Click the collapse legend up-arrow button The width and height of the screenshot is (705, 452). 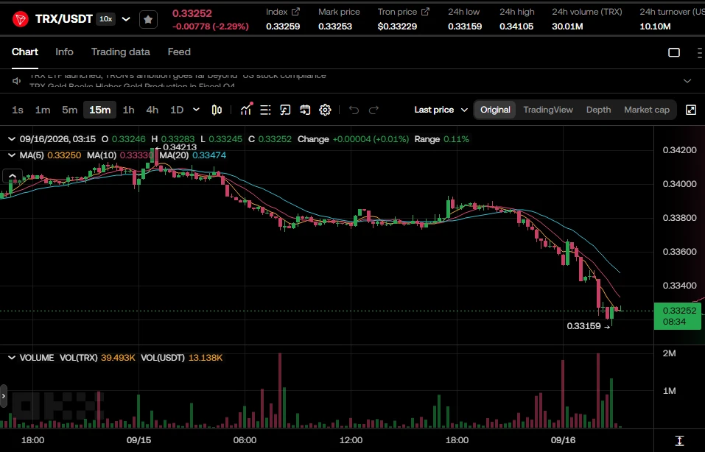click(13, 176)
